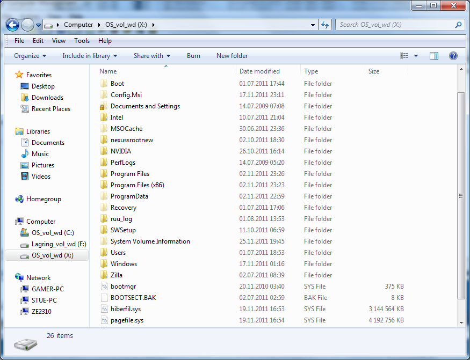
Task: Select Desktop under Favorites
Action: click(x=43, y=86)
